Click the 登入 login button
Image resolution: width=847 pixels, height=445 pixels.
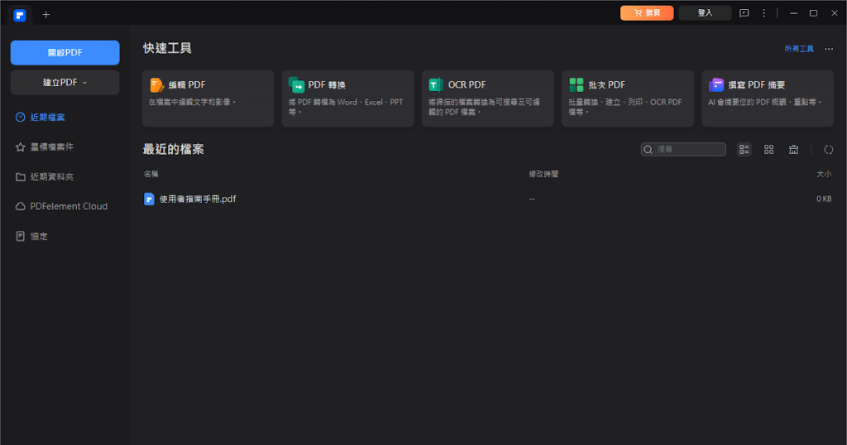pos(705,13)
